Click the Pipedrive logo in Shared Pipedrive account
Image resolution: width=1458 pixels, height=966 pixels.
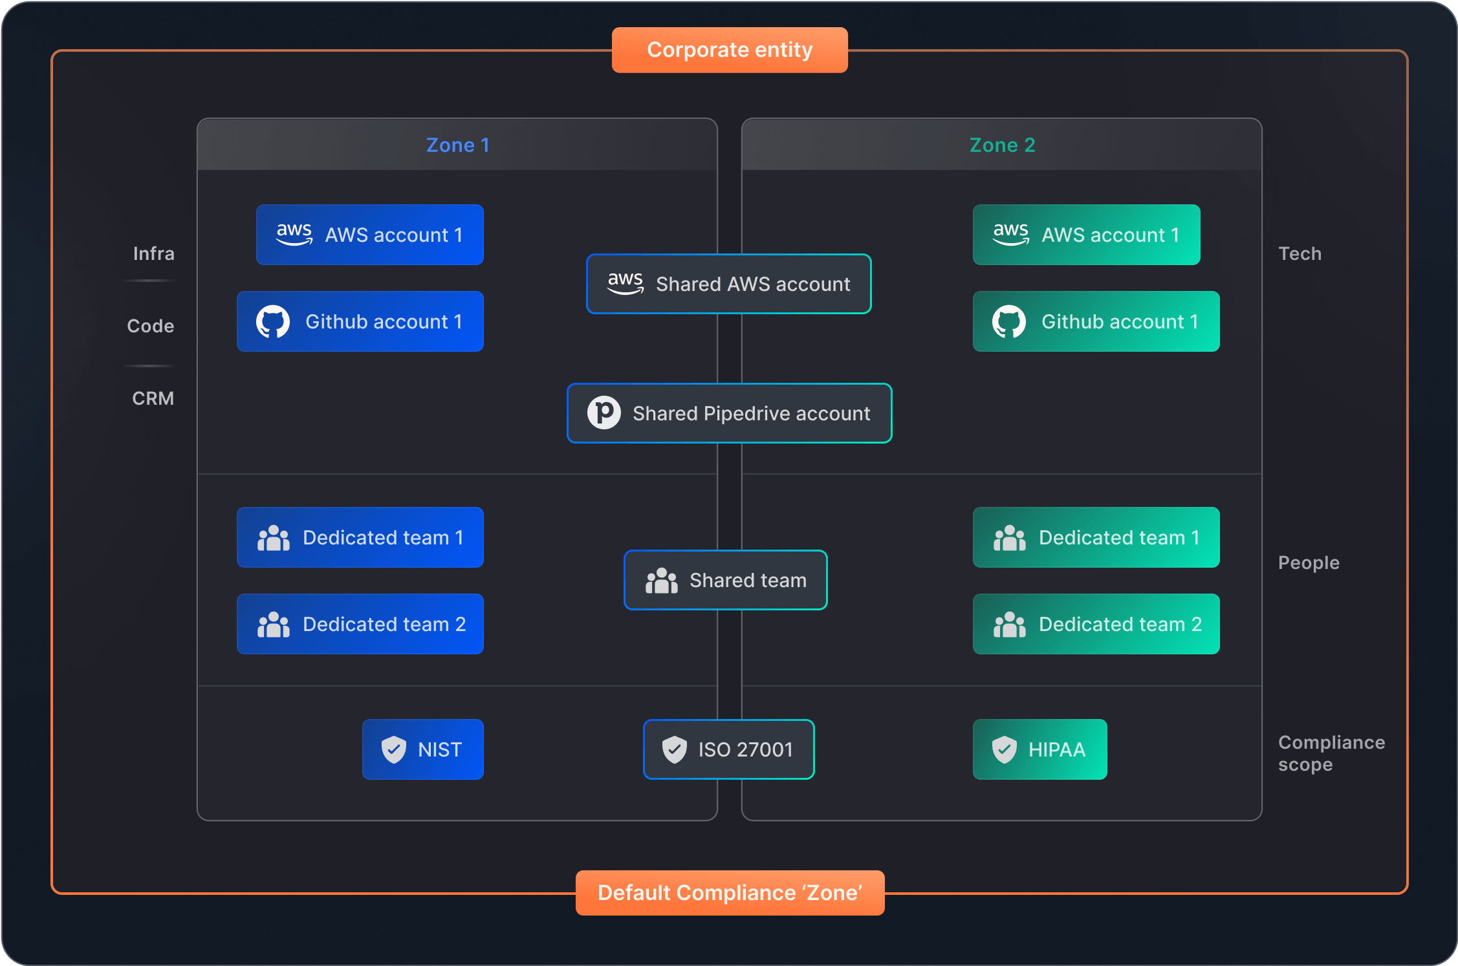pos(604,413)
